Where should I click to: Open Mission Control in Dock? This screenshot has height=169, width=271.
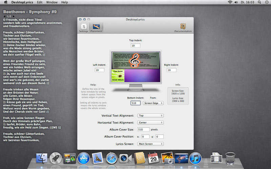(70, 158)
